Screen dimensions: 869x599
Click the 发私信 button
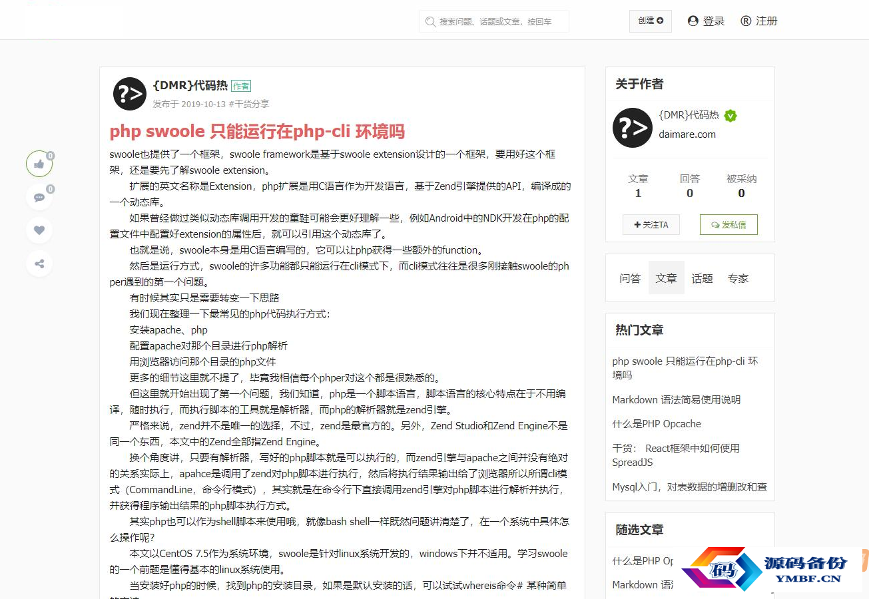728,225
